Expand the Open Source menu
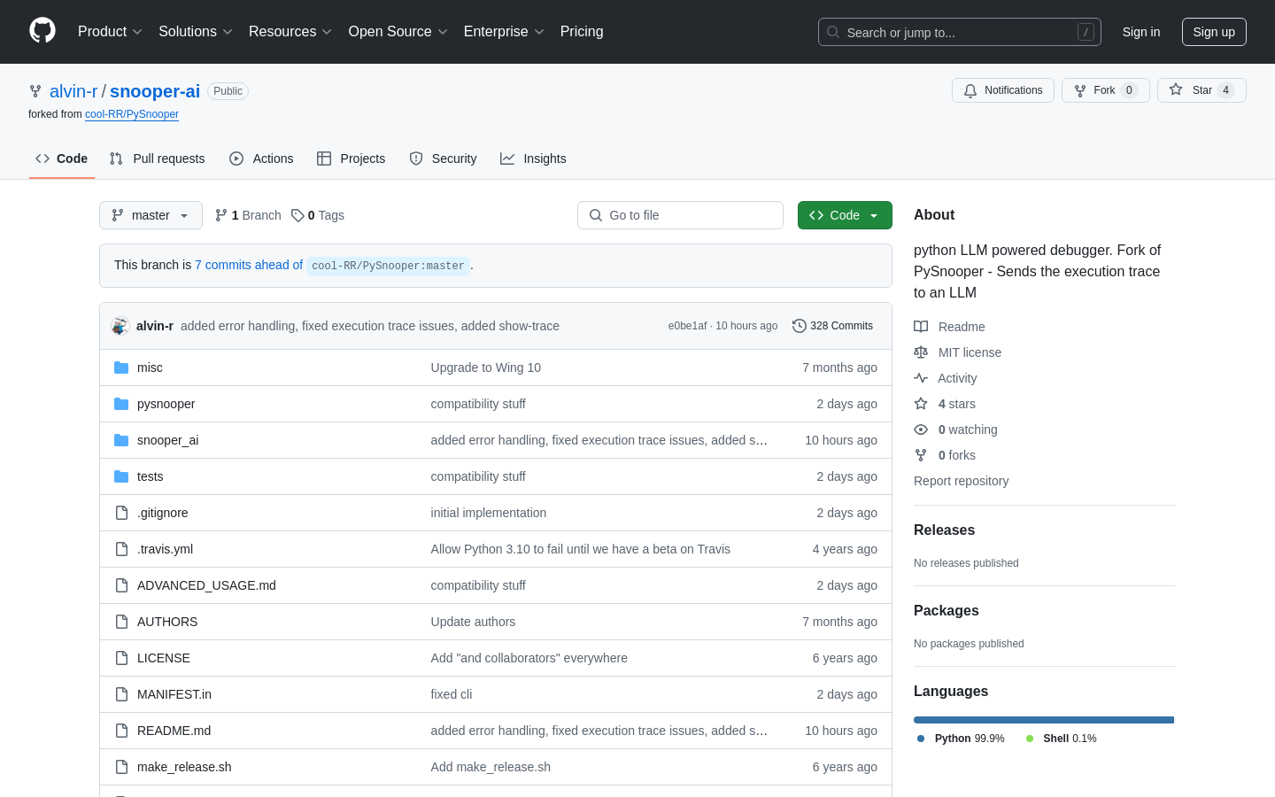The width and height of the screenshot is (1275, 797). tap(398, 32)
